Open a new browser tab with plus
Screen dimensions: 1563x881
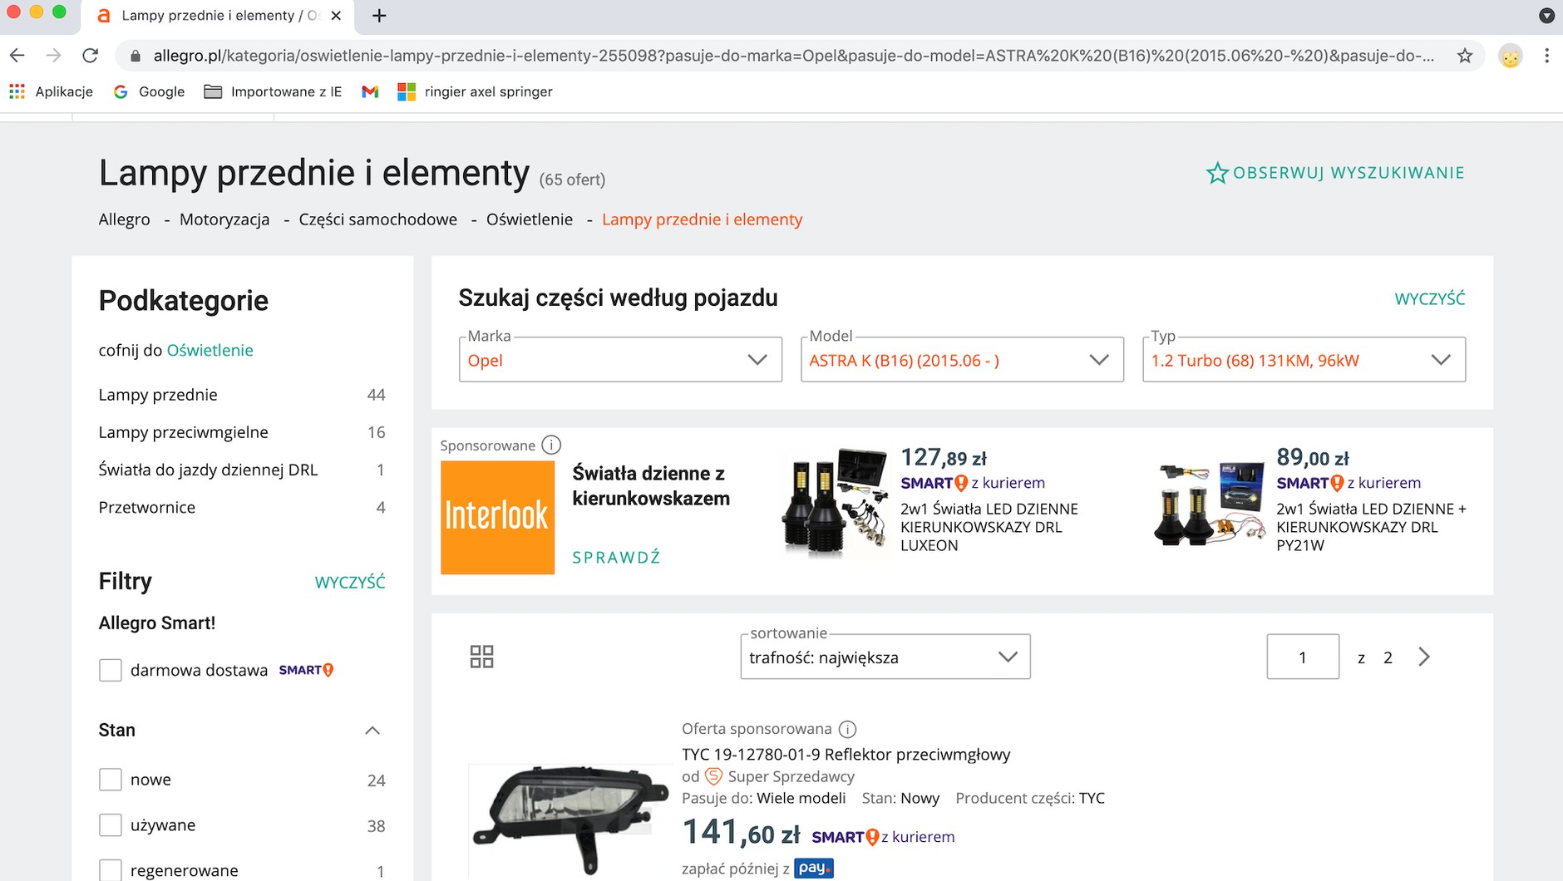click(x=379, y=16)
